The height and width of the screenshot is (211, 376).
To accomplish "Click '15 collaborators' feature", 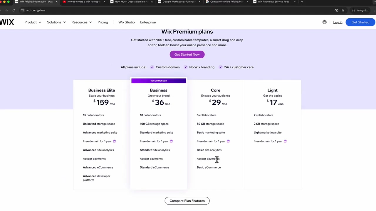I will click(93, 115).
